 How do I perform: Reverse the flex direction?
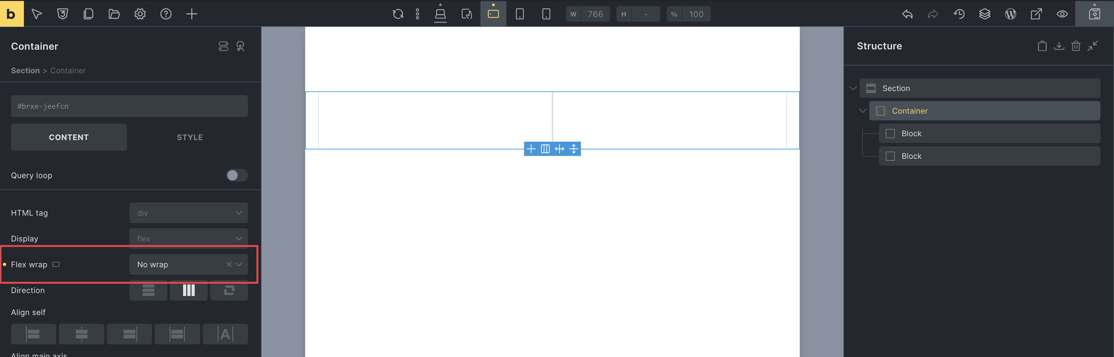tap(229, 290)
